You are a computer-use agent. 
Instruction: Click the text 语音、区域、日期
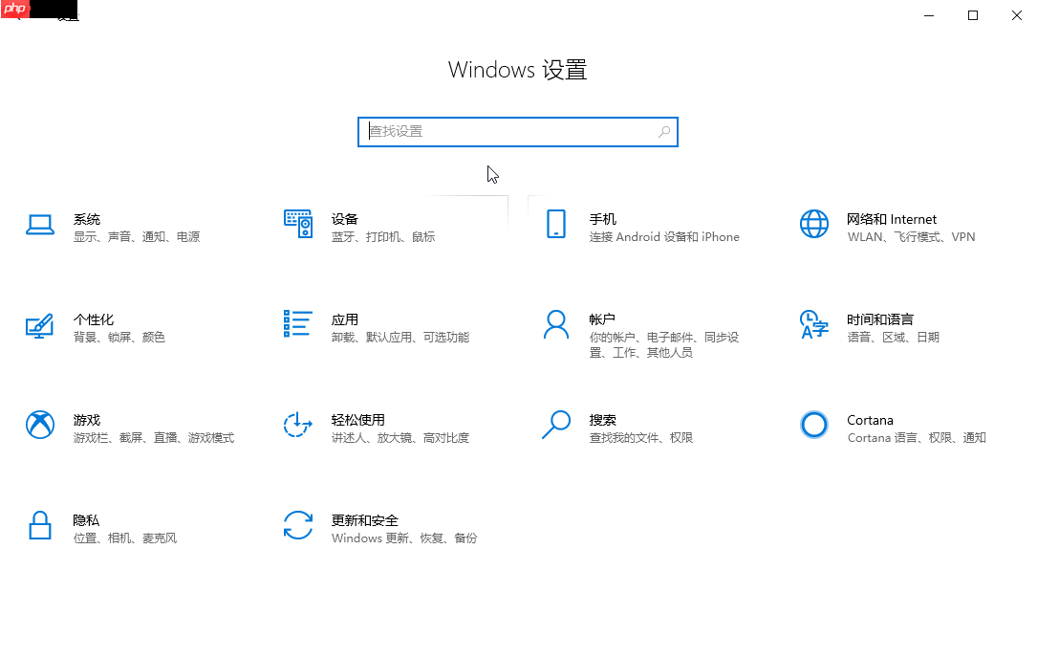pos(893,338)
